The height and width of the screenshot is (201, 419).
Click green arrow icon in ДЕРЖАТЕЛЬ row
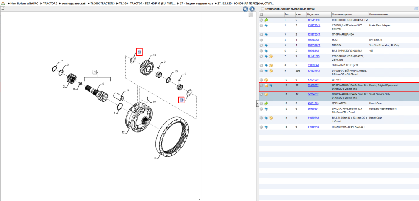[x=266, y=103]
